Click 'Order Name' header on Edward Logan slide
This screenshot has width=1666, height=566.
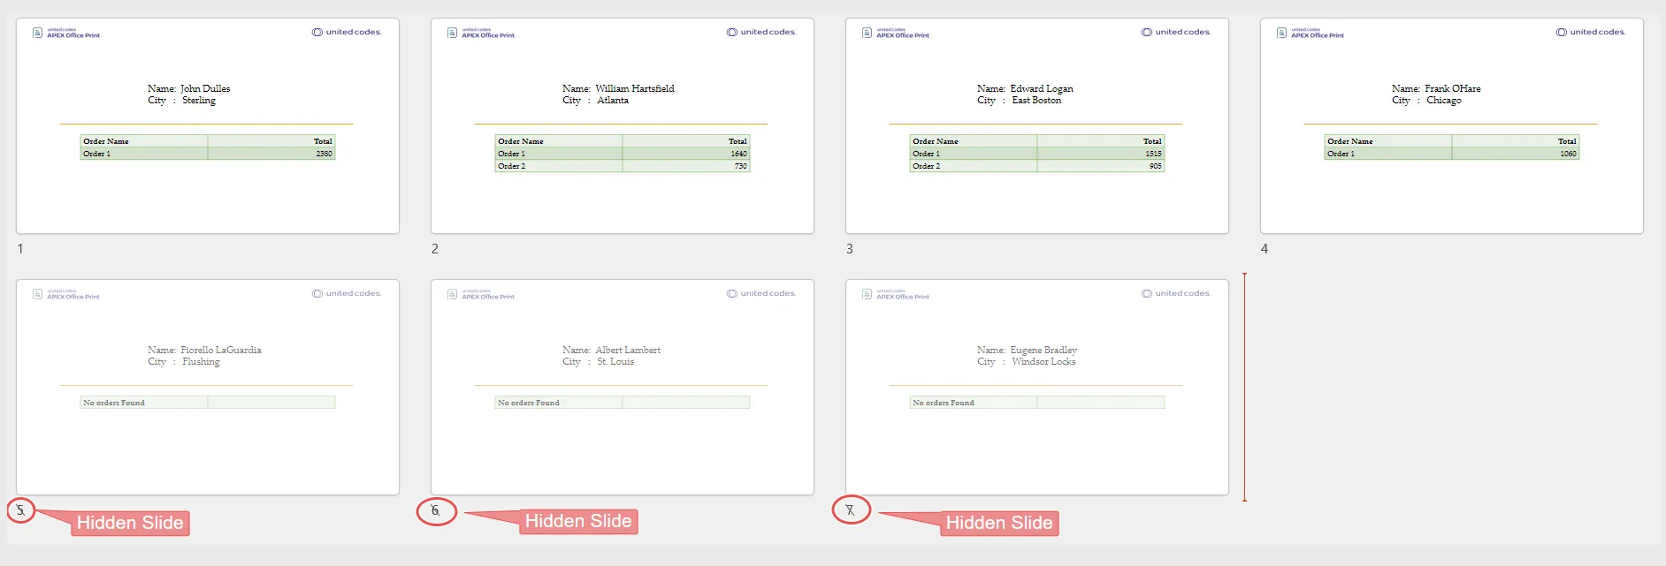(x=936, y=141)
